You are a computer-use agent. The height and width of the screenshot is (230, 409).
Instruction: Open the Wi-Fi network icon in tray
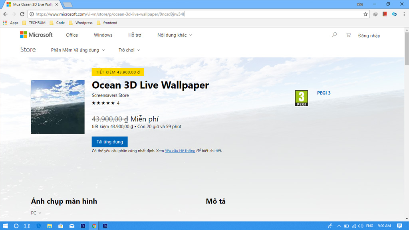click(354, 226)
